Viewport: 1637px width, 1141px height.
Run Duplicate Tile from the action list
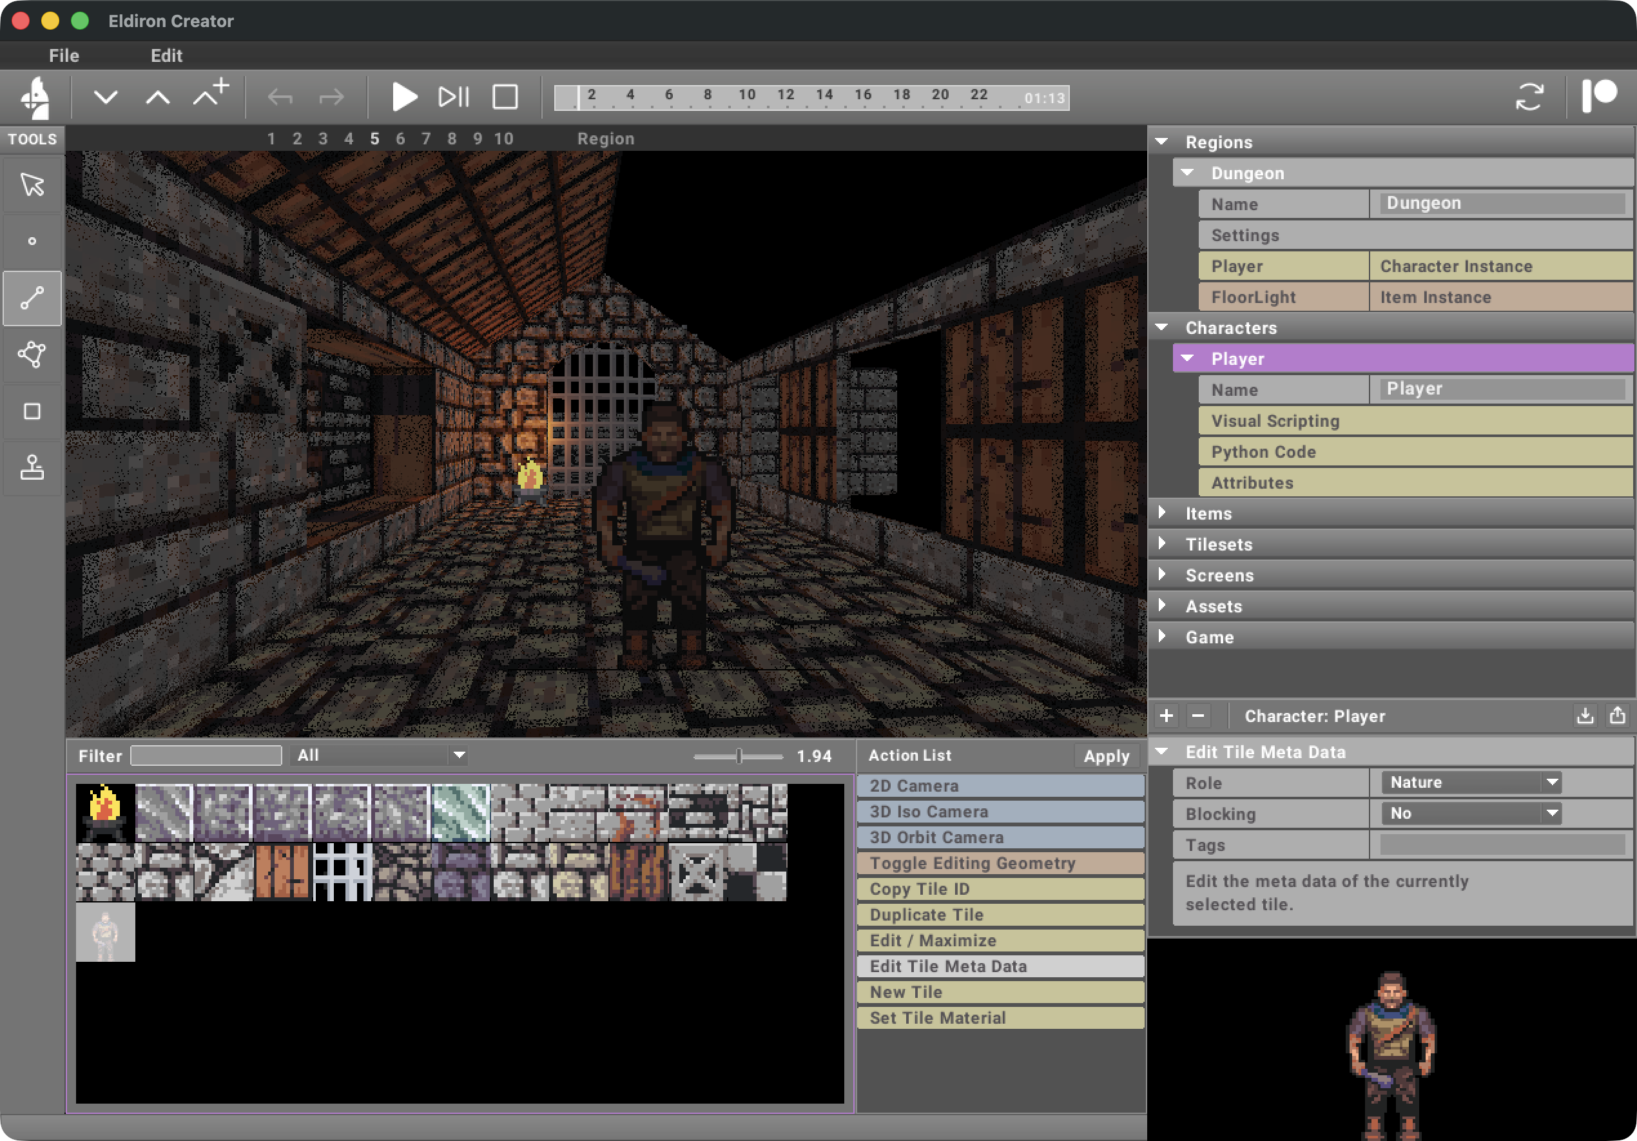[x=998, y=914]
